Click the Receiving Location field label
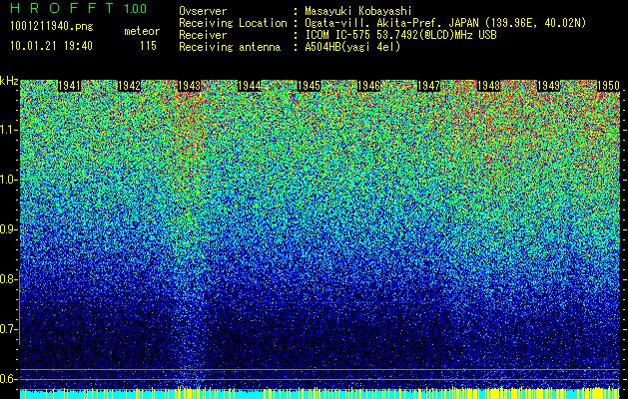Viewport: 628px width, 399px height. (x=233, y=23)
